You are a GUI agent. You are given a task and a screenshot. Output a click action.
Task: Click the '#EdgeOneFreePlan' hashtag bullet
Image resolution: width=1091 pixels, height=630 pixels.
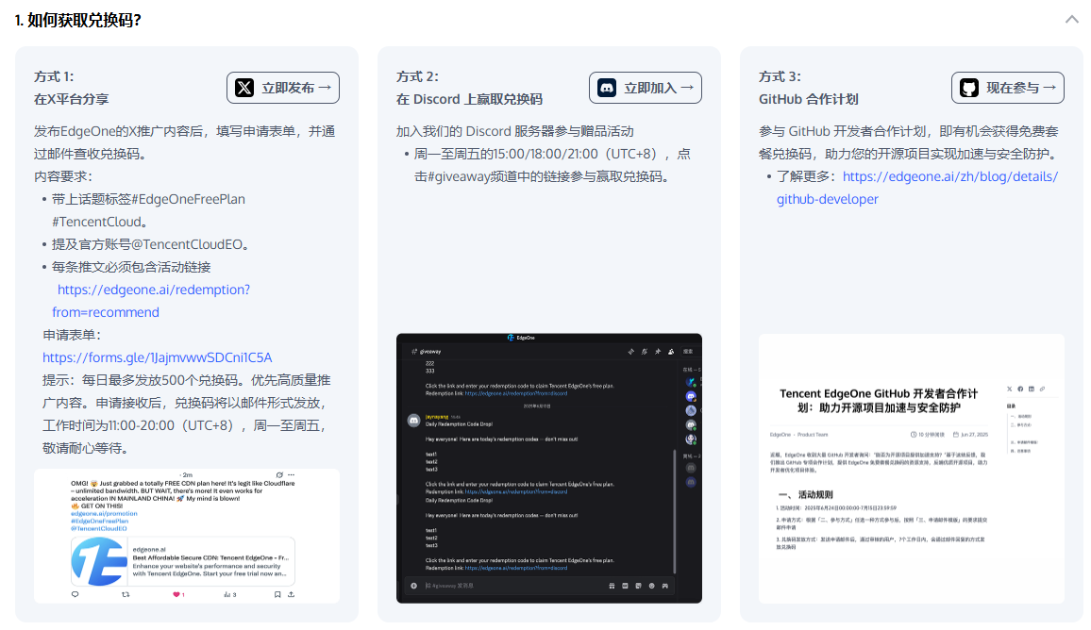point(148,210)
